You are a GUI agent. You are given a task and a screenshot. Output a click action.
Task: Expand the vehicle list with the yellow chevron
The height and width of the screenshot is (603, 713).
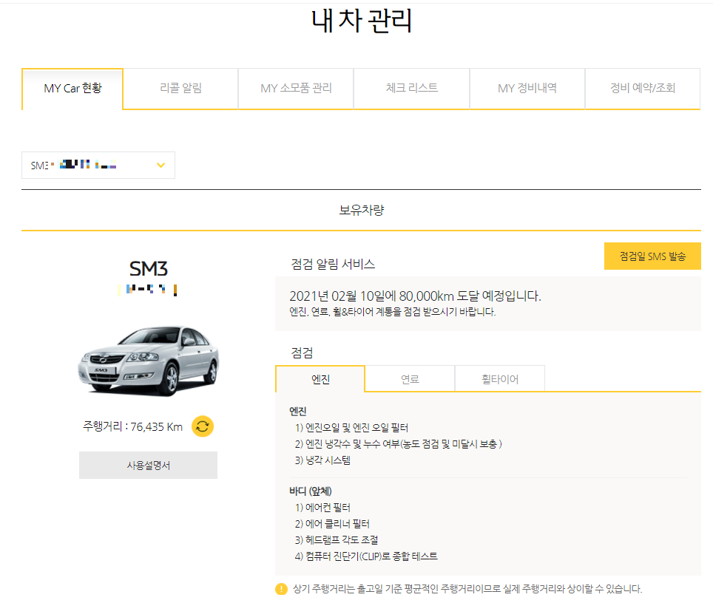[x=160, y=165]
